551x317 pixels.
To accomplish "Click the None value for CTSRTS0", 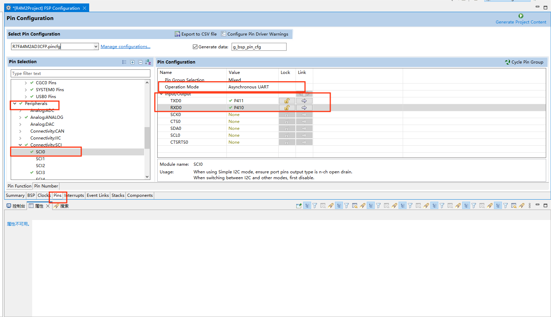I will coord(234,142).
